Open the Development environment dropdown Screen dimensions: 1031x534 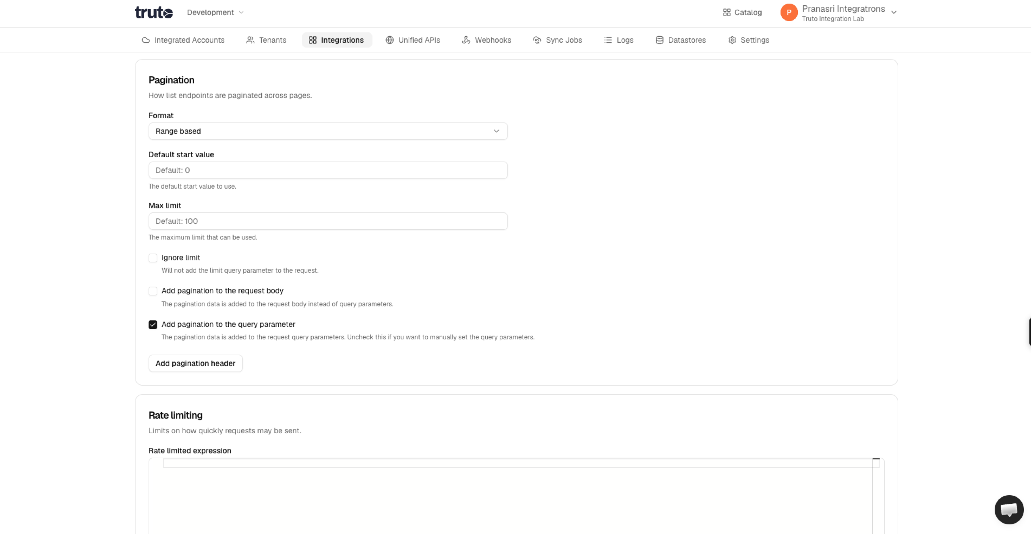click(x=215, y=12)
